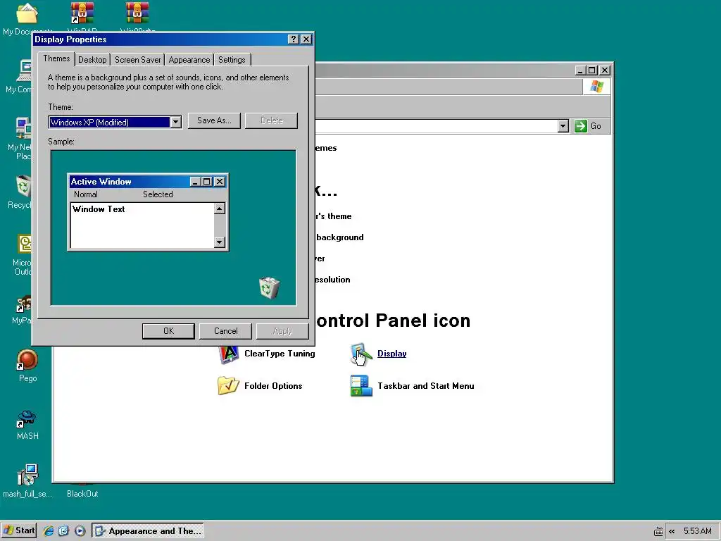Screen dimensions: 721x541
Task: Expand the address bar dropdown arrow
Action: [x=563, y=126]
